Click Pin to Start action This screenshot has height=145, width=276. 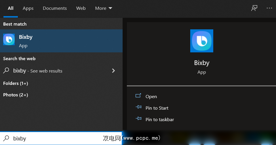(157, 108)
